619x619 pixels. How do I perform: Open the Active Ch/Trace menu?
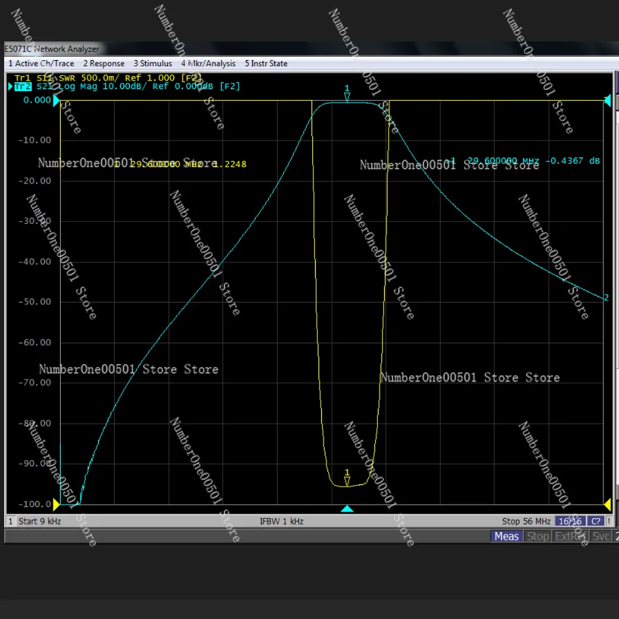[41, 64]
